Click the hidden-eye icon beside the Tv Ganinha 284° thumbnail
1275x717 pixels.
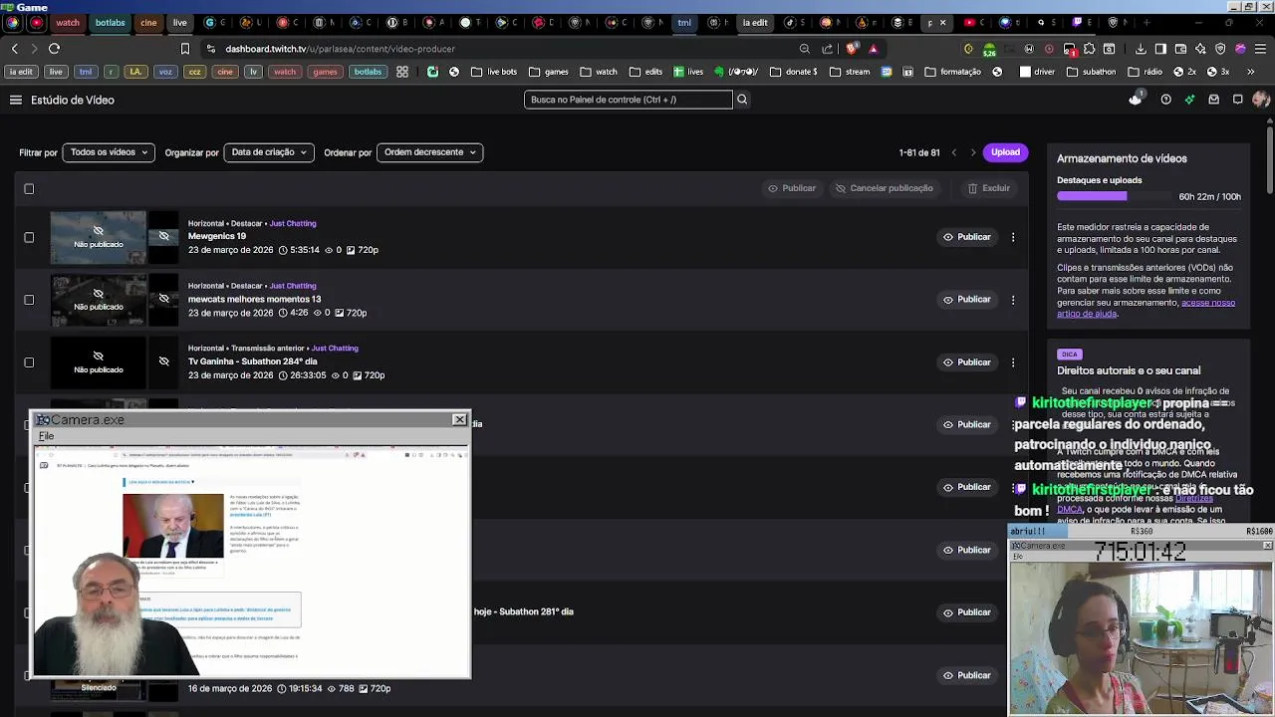tap(163, 361)
